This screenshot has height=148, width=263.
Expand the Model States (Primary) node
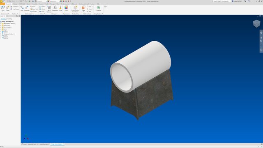(x=1, y=24)
